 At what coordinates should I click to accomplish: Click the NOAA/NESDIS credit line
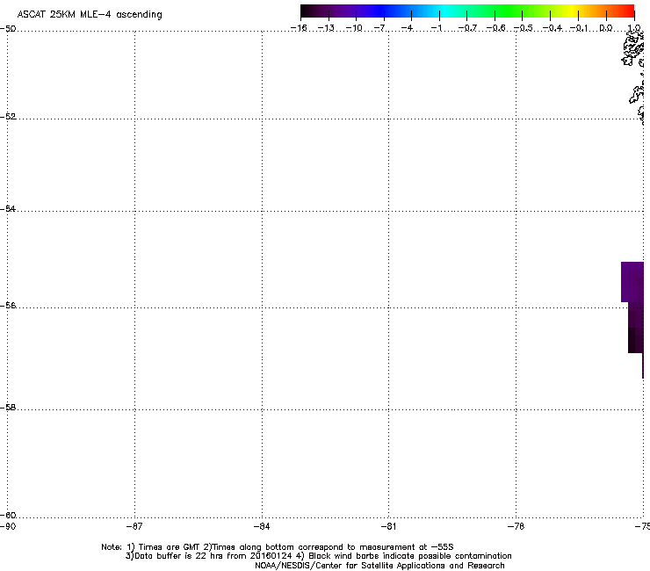tap(379, 566)
